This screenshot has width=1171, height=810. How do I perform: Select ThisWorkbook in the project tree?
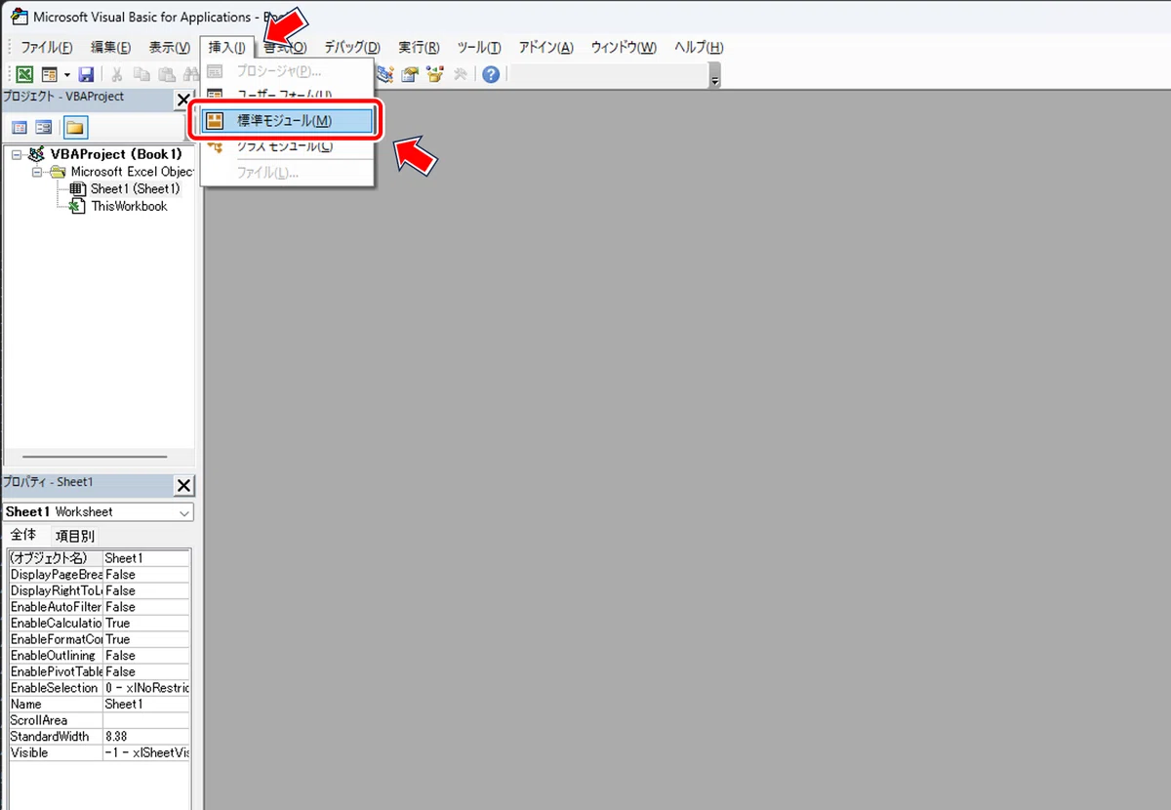coord(129,206)
